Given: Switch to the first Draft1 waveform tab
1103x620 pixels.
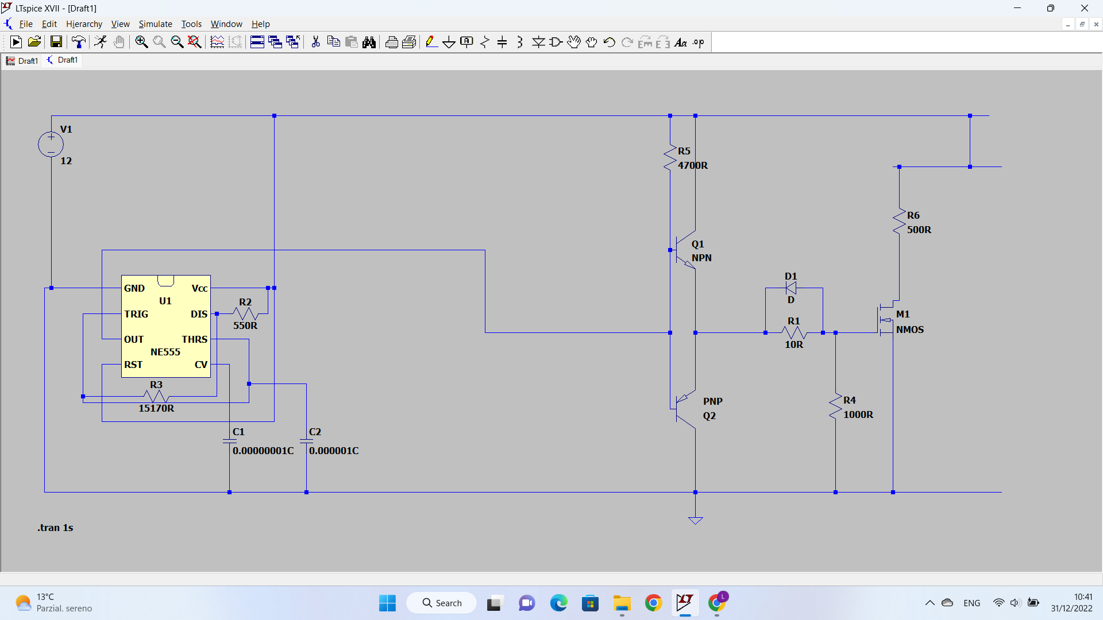Looking at the screenshot, I should [x=22, y=60].
